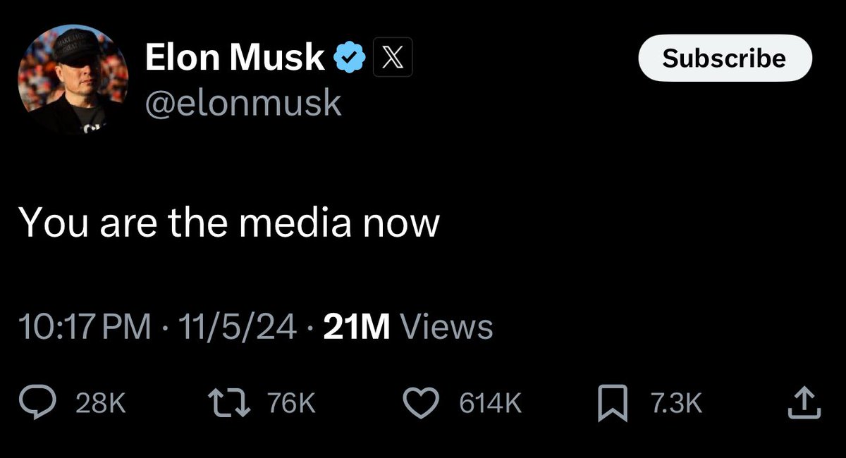
Task: Click the 10:17 PM timestamp
Action: click(85, 327)
